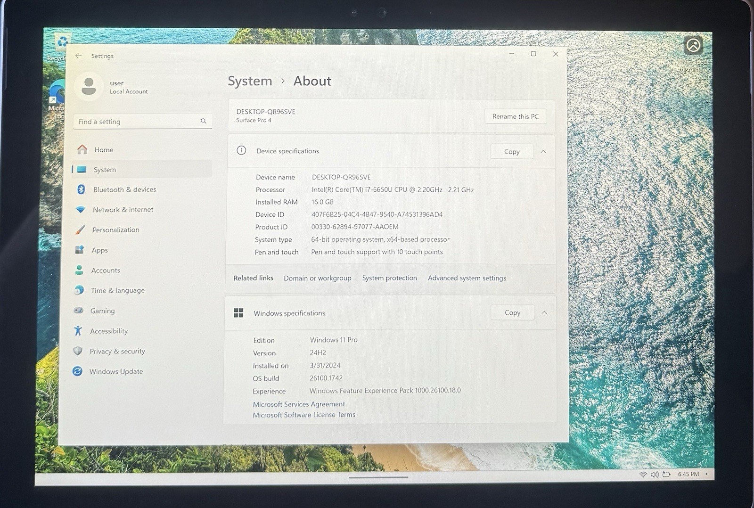The image size is (754, 508).
Task: Open the Wi-Fi tray icon in taskbar
Action: (643, 474)
